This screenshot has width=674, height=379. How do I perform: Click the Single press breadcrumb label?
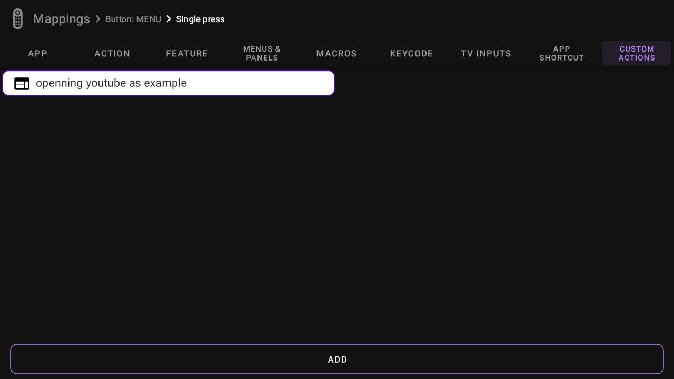200,19
